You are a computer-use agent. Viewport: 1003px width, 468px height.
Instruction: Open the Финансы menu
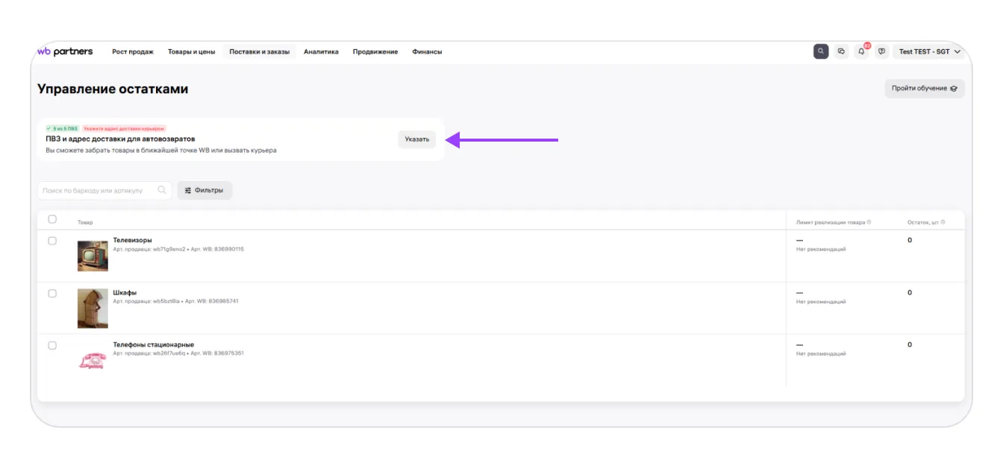tap(427, 51)
